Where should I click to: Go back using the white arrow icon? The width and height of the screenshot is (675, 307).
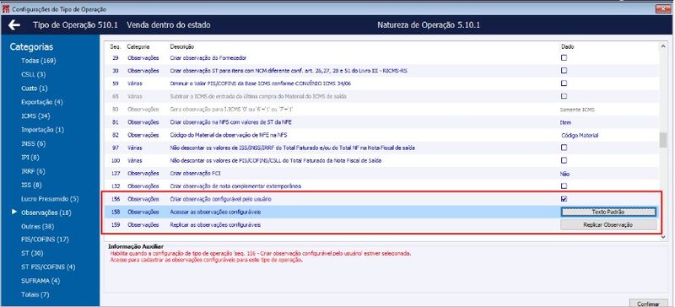14,25
